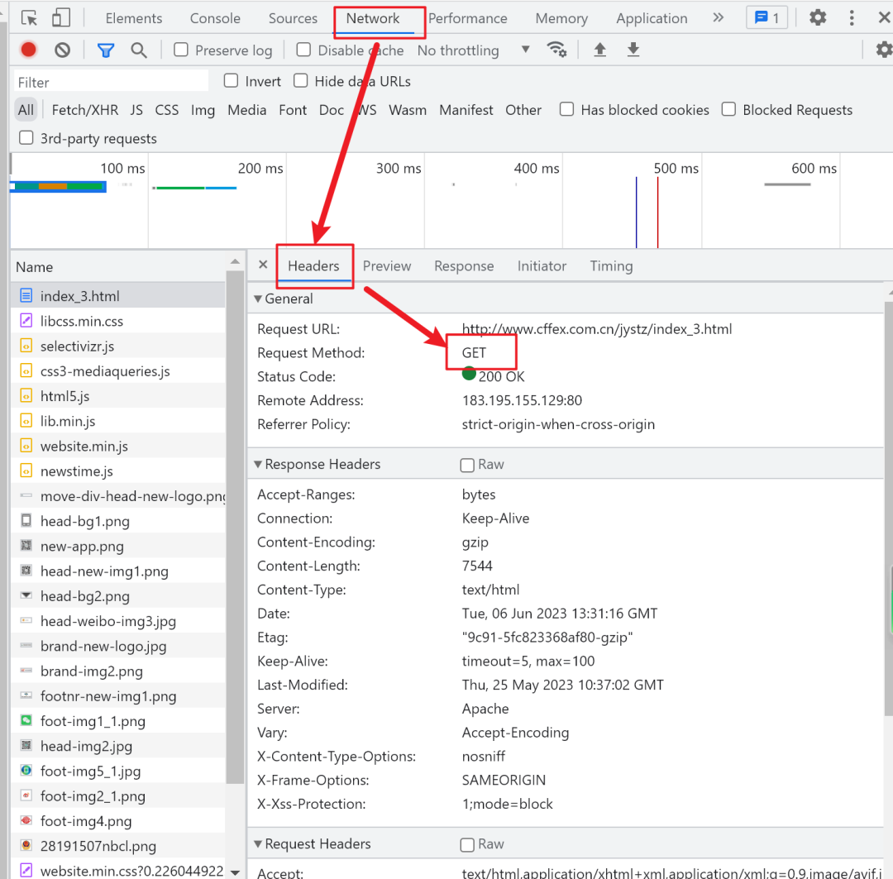Click the Filter text input
893x879 pixels.
coord(111,82)
